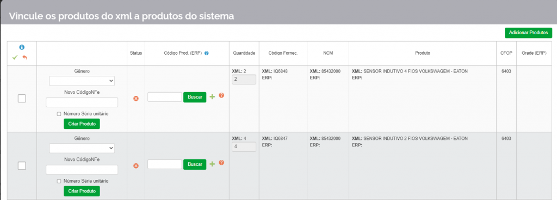
Task: Click orange question icon in IQ6847 row
Action: pos(221,163)
